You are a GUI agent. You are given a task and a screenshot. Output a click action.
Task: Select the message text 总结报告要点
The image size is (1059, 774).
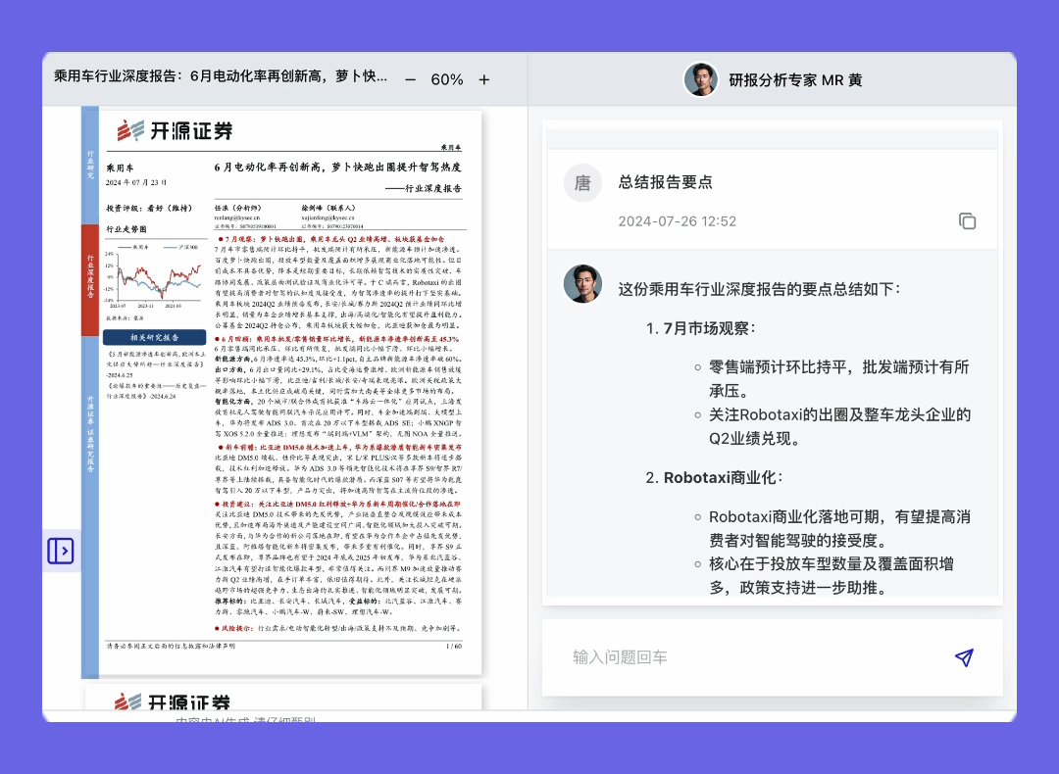(665, 181)
